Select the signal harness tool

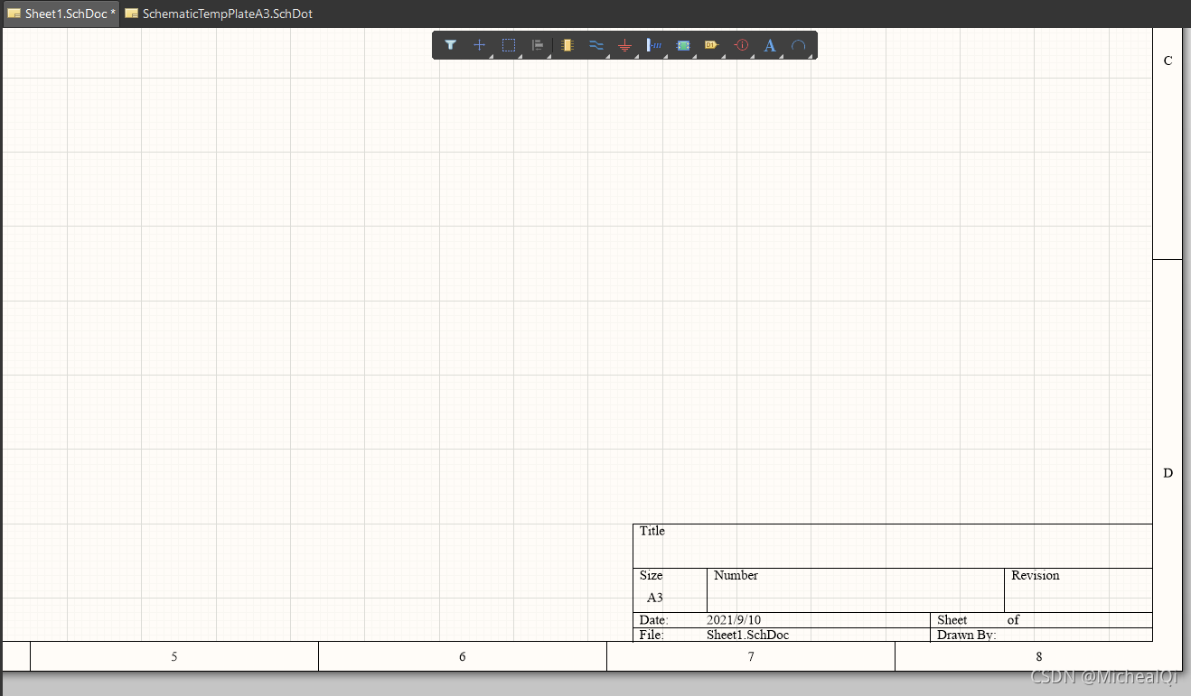pyautogui.click(x=654, y=45)
